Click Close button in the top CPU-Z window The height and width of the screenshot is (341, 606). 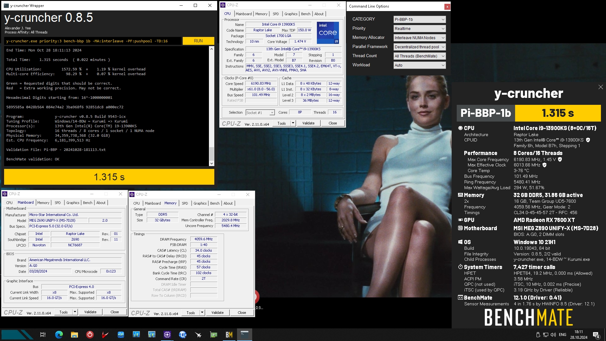(x=333, y=123)
